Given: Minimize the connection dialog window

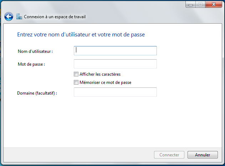Looking at the screenshot, I should click(190, 5).
